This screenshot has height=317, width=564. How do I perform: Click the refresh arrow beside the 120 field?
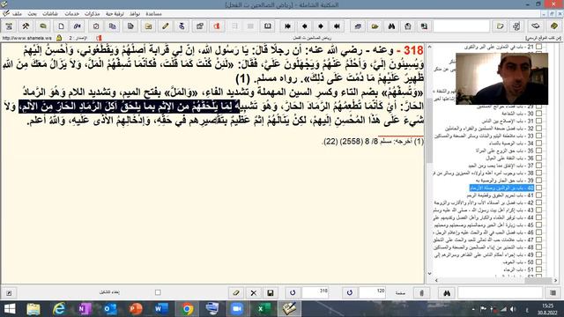350,293
